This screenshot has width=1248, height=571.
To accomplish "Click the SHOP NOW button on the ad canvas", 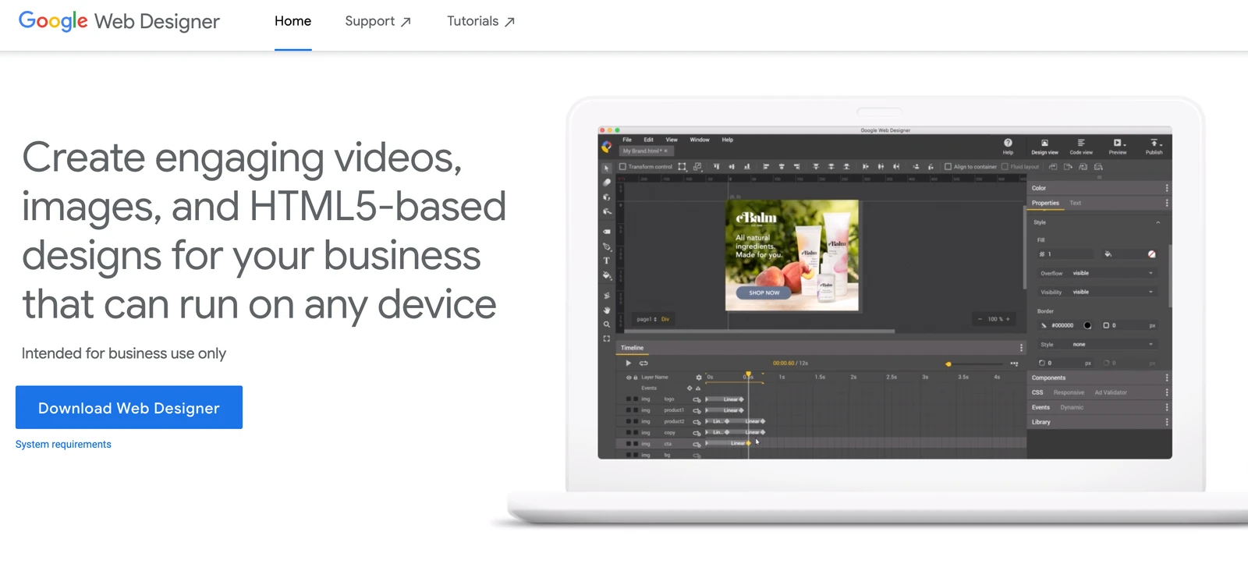I will click(764, 293).
